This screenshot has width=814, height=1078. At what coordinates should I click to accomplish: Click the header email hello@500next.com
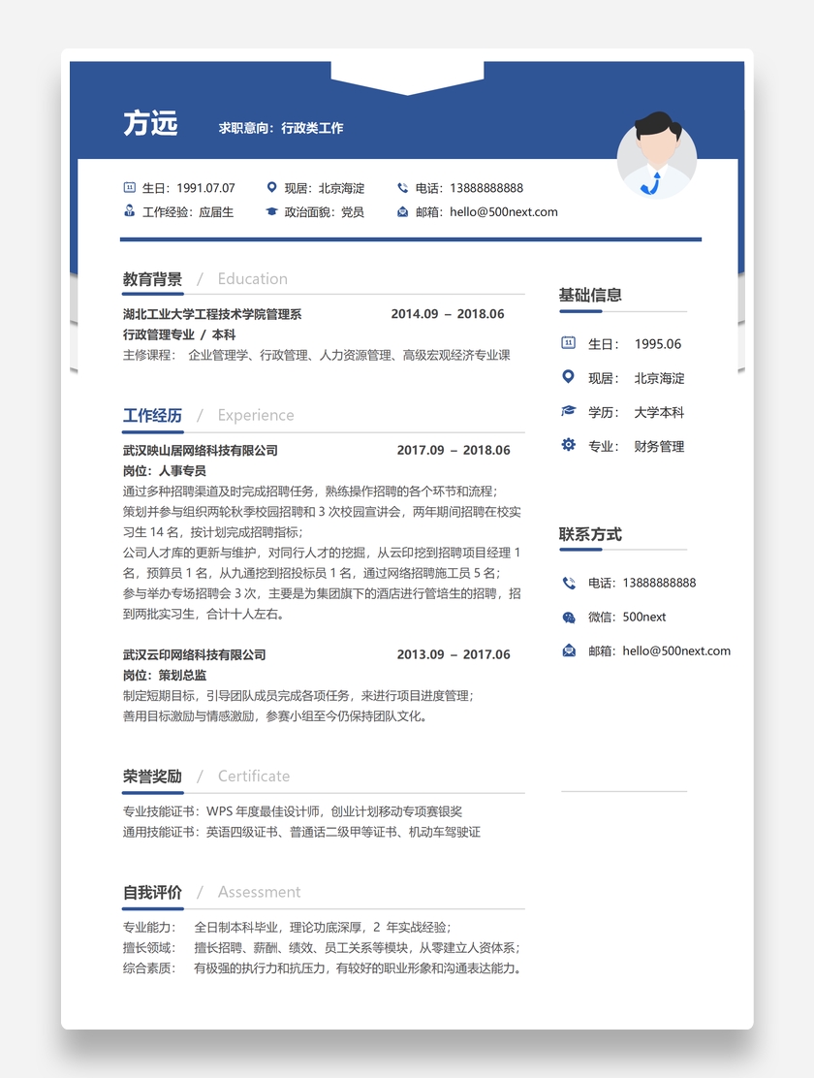pos(503,211)
